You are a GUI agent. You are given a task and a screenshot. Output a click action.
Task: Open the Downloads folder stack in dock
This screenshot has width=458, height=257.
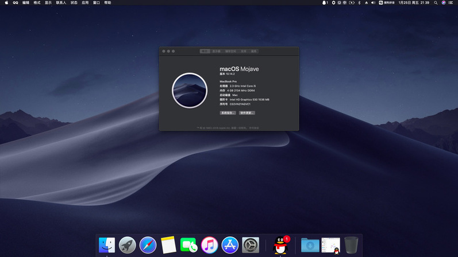(310, 245)
